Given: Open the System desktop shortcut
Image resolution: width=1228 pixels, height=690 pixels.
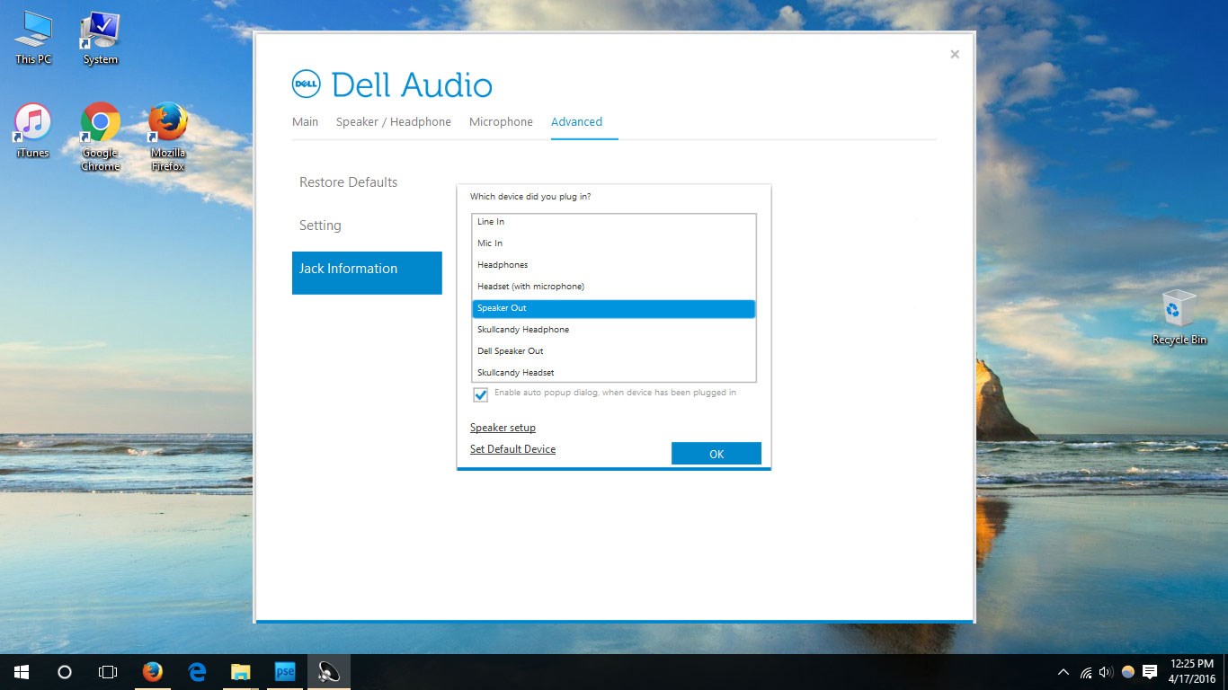Looking at the screenshot, I should [100, 38].
